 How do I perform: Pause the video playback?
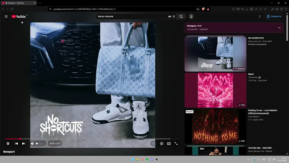tap(8, 143)
